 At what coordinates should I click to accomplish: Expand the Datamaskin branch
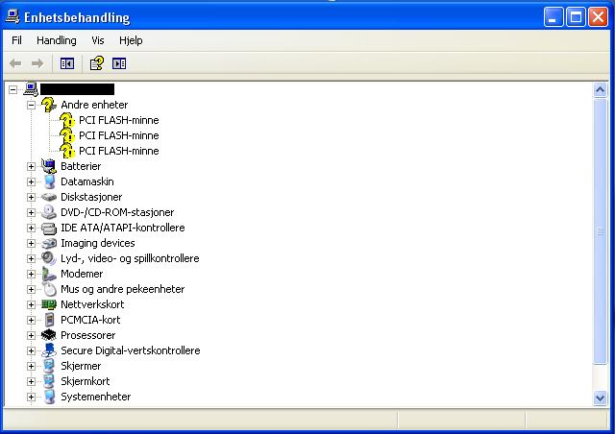click(31, 181)
